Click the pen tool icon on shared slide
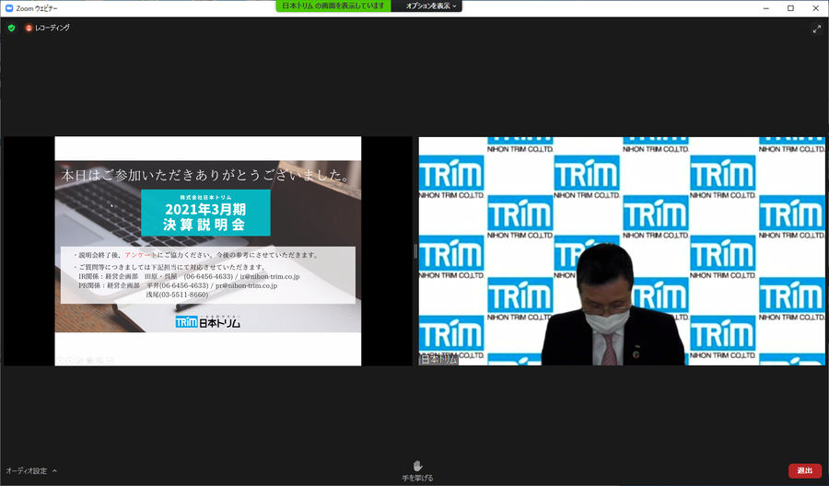This screenshot has width=829, height=486. (x=80, y=361)
